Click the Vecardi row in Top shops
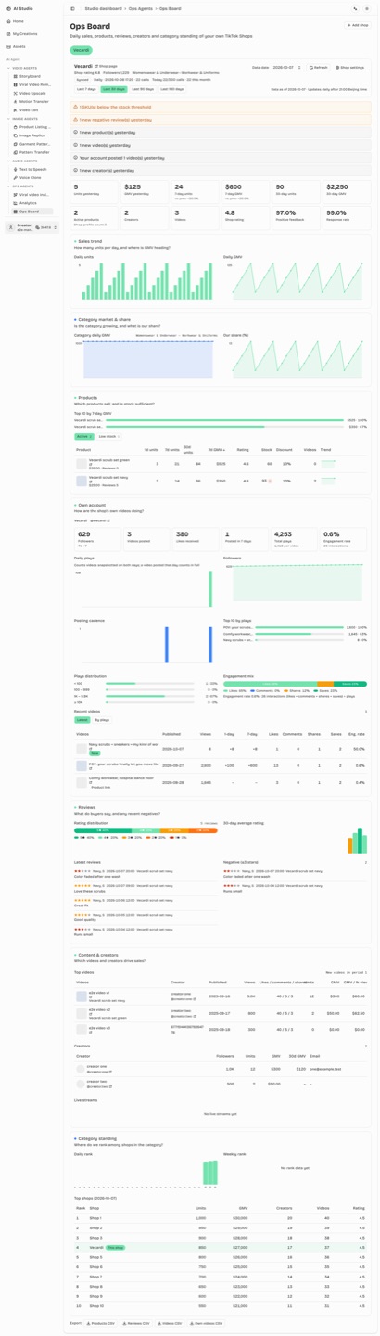Screen dimensions: 380x1336 (x=221, y=1248)
